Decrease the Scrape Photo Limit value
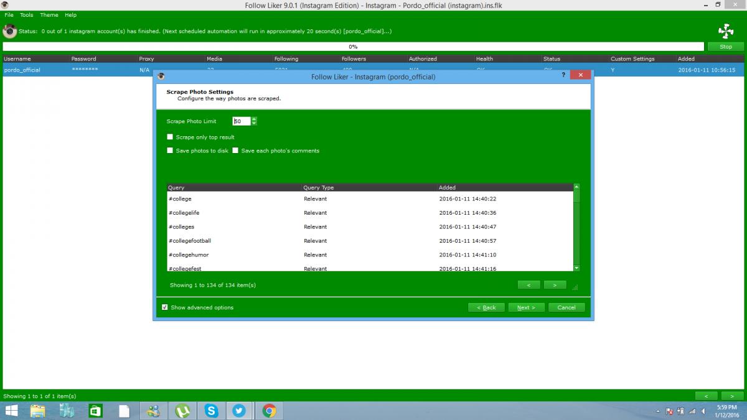The height and width of the screenshot is (420, 747). (254, 123)
